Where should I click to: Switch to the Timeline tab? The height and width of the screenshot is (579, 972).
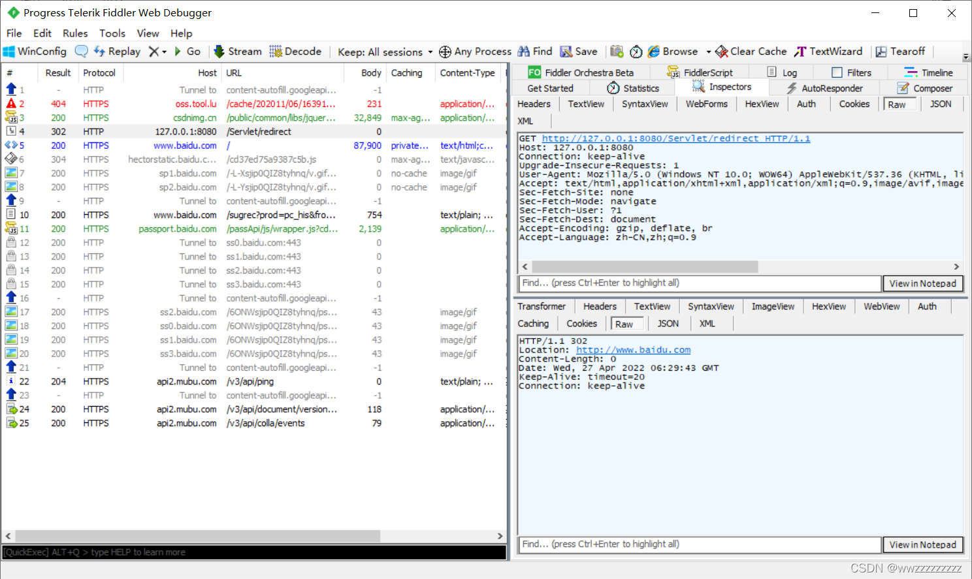tap(928, 72)
